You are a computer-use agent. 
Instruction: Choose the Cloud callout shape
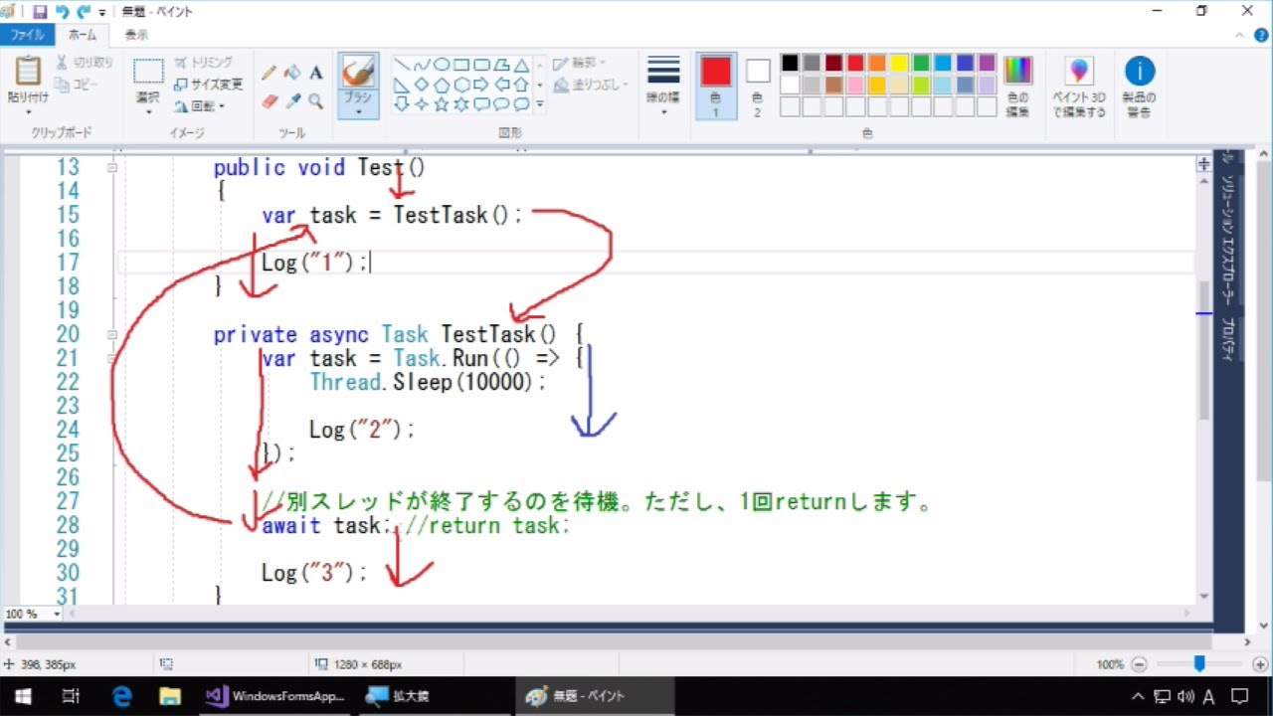[522, 103]
